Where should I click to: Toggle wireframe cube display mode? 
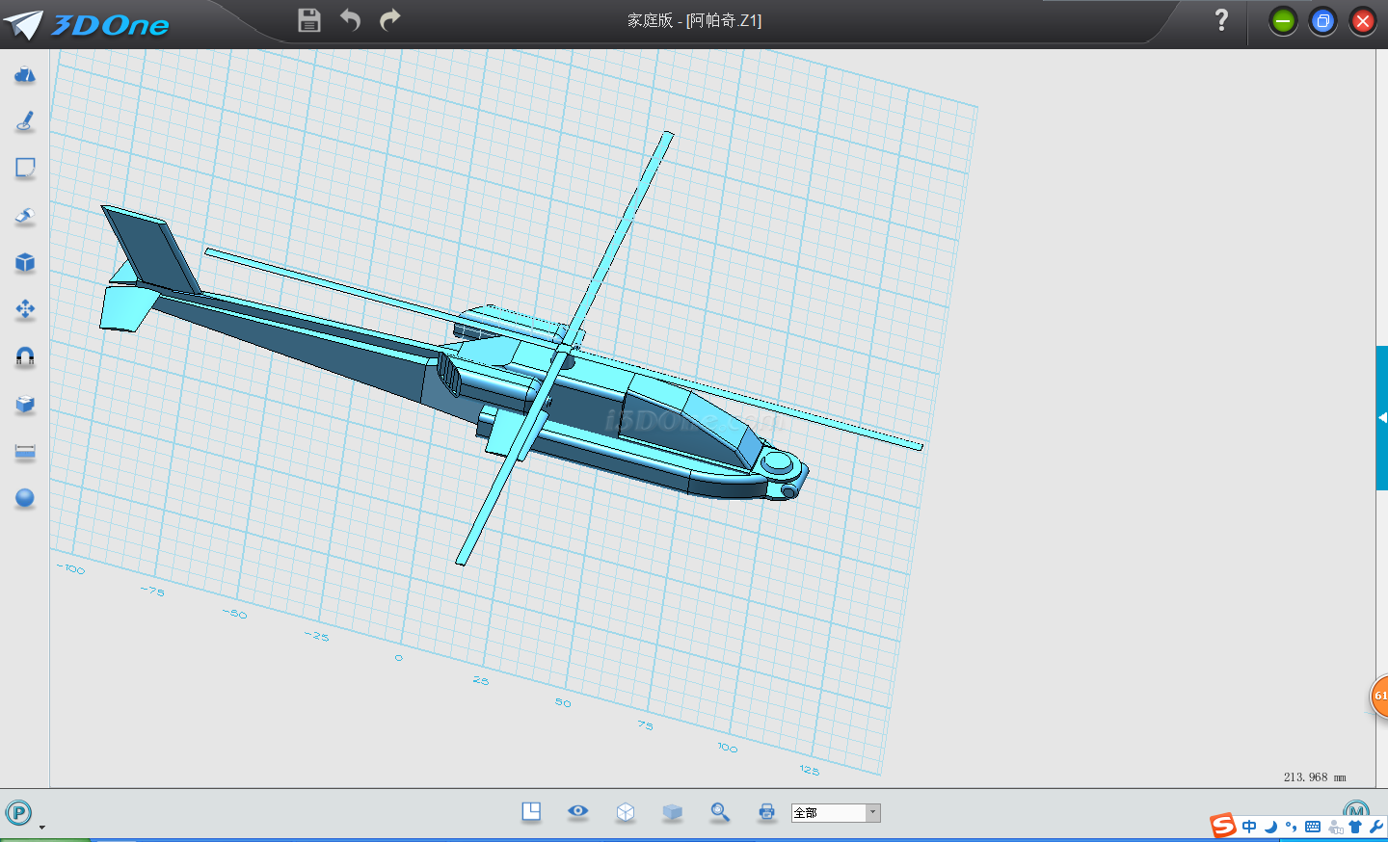[626, 812]
